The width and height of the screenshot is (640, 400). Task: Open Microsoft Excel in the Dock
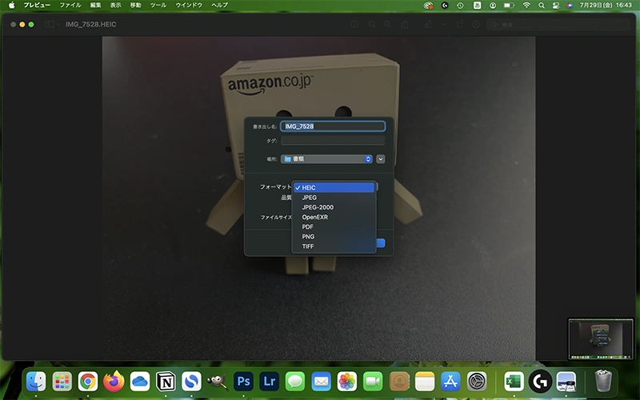click(514, 382)
